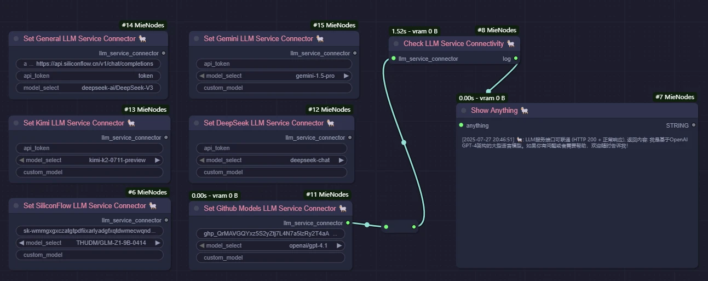This screenshot has height=281, width=708.
Task: Collapse the Set General LLM Service Connector node
Action: point(16,39)
